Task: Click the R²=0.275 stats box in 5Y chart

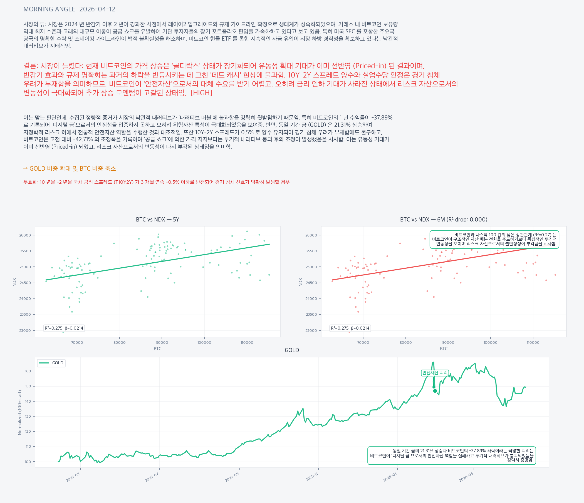Action: tap(64, 328)
